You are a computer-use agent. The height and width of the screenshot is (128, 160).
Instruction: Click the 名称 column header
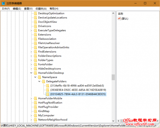point(121,14)
